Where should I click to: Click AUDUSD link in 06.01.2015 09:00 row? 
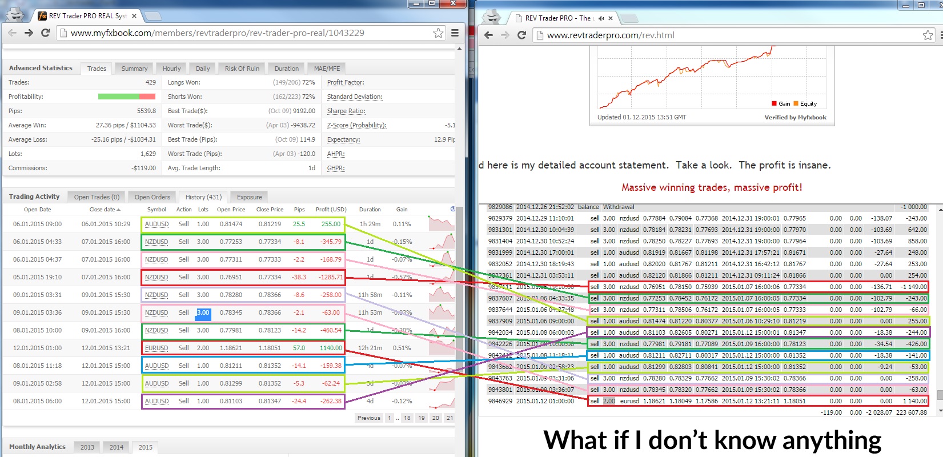coord(157,224)
